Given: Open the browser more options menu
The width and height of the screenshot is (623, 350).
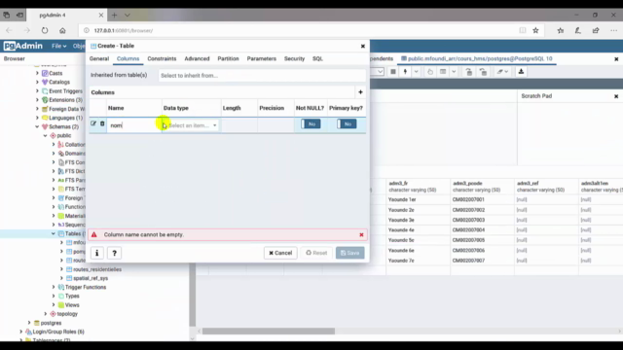Looking at the screenshot, I should tap(614, 30).
